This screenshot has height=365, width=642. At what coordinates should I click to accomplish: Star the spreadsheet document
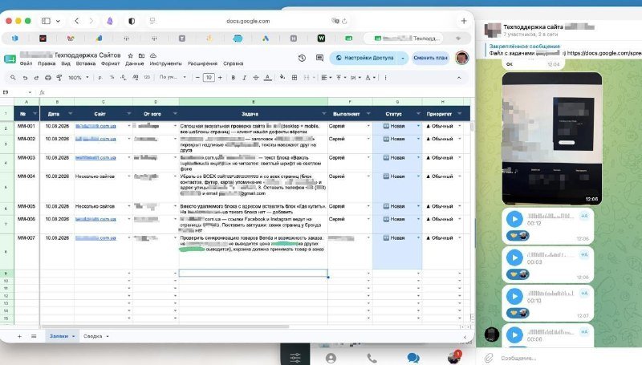pos(130,55)
